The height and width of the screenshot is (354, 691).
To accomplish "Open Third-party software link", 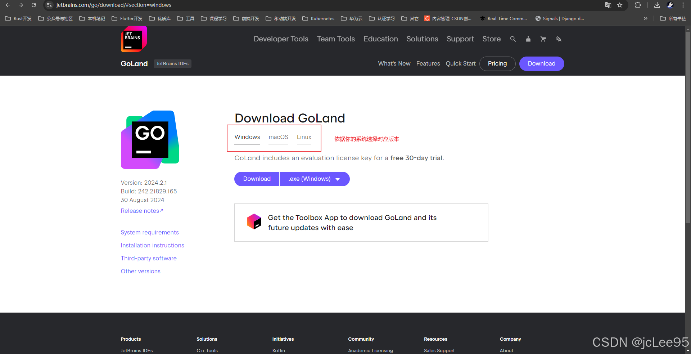I will pyautogui.click(x=149, y=259).
